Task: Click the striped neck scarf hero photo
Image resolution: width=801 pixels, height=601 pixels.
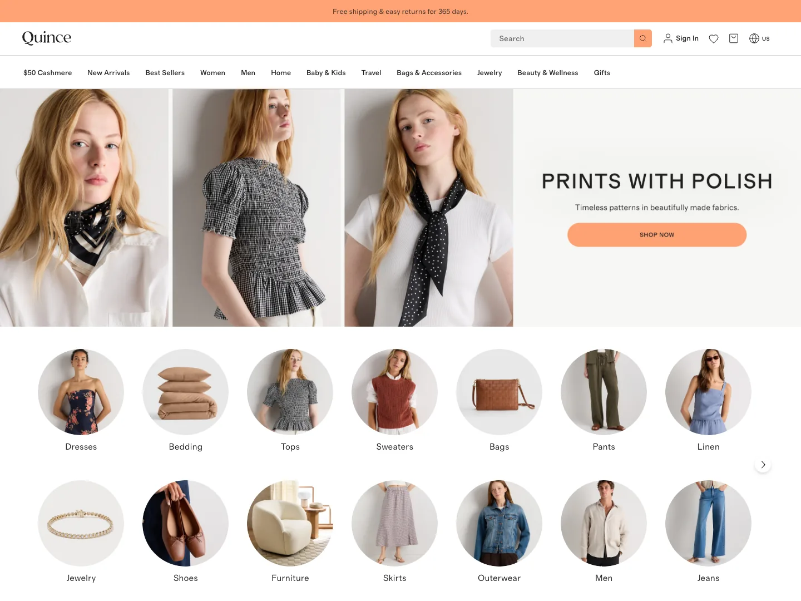Action: coord(85,208)
